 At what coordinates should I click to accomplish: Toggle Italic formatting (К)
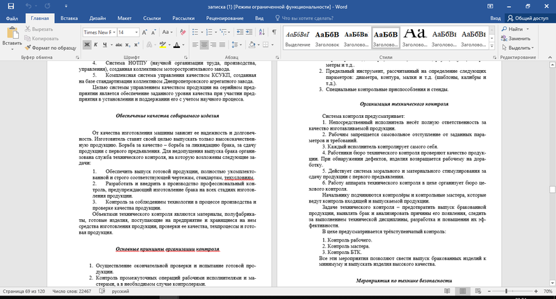pyautogui.click(x=97, y=46)
